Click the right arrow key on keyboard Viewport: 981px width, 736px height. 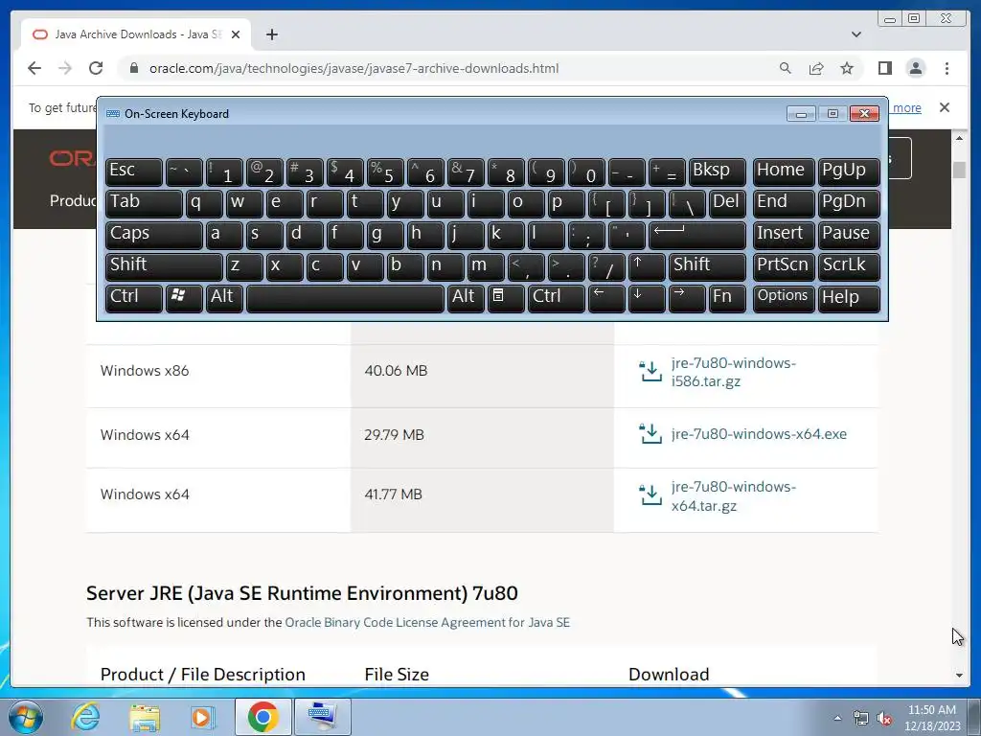click(686, 298)
